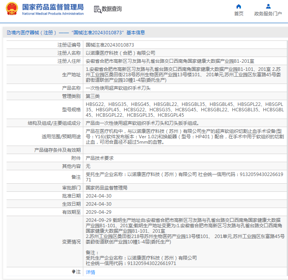
Task: Click the 首页 home icon
Action: [239, 7]
